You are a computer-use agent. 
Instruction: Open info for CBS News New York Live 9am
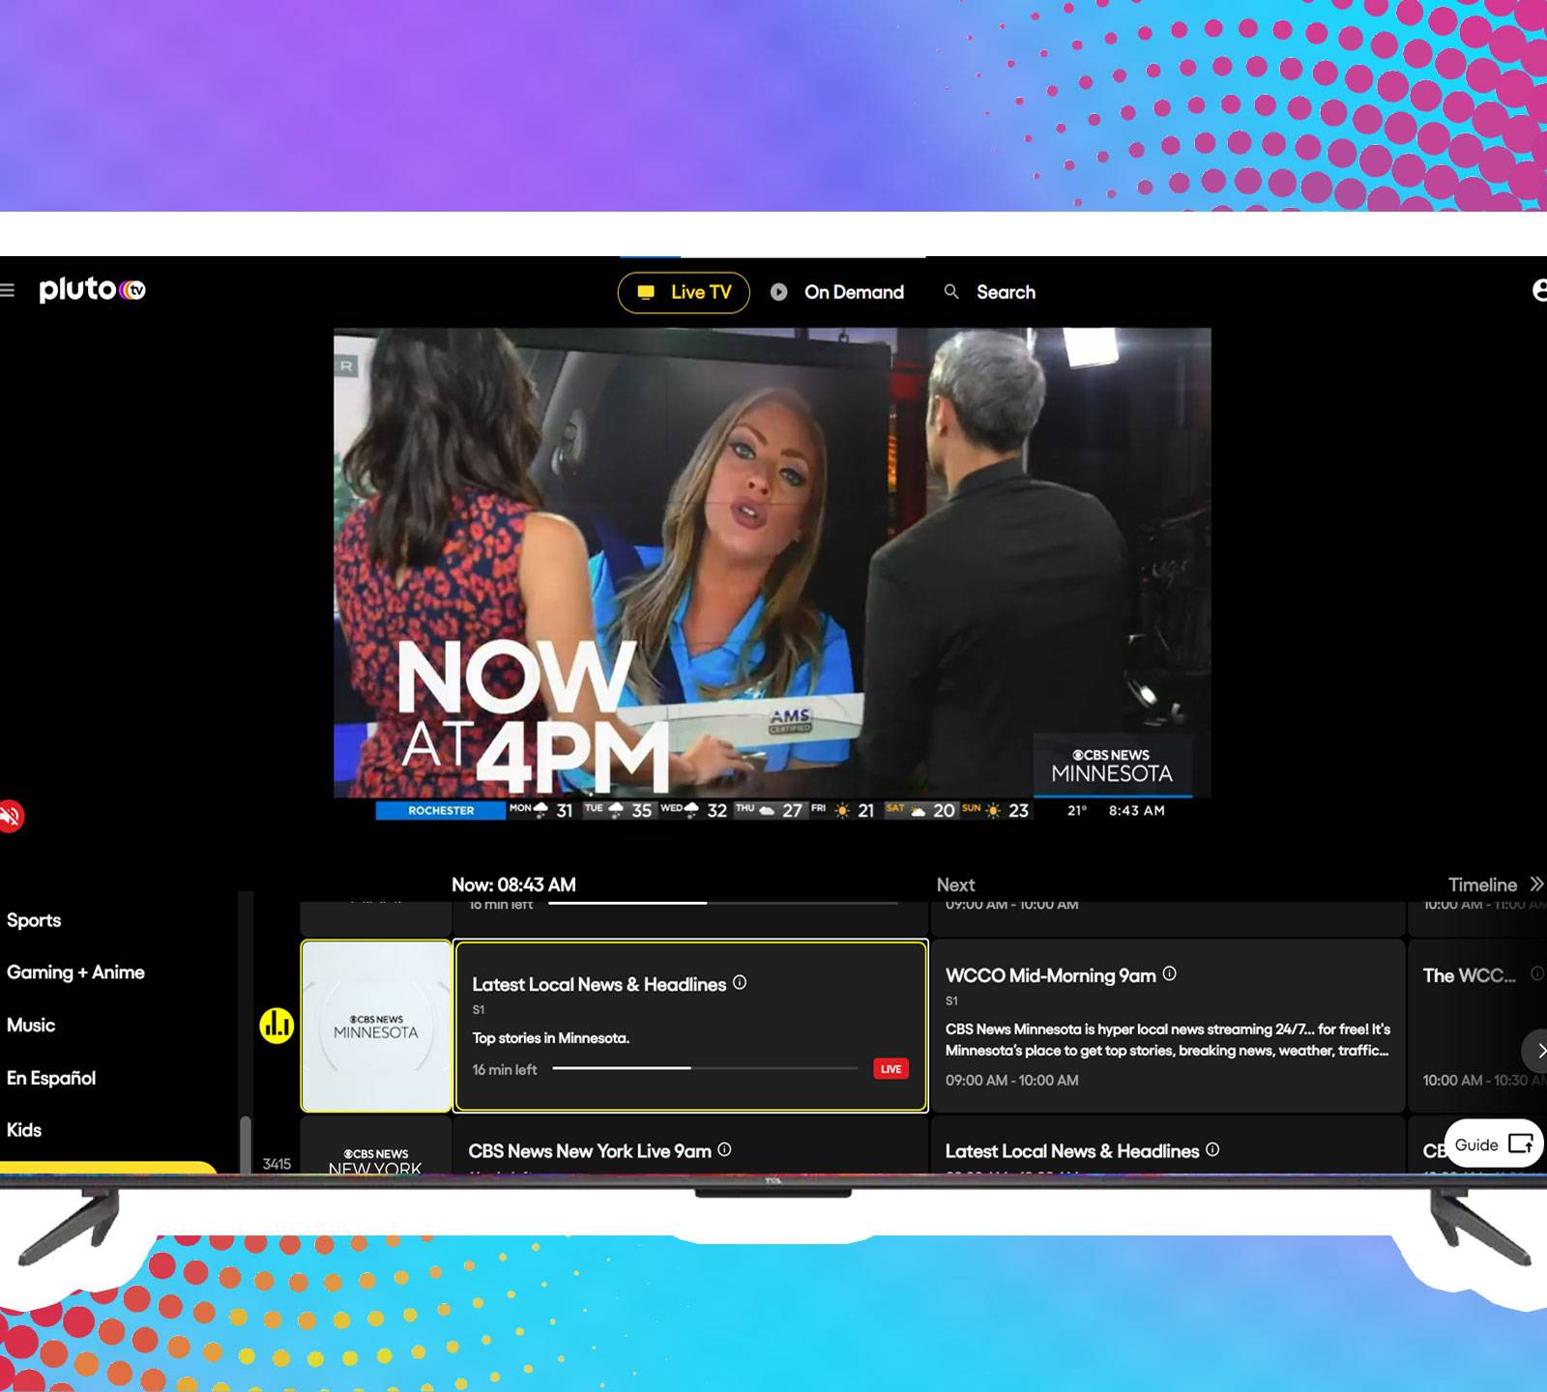[724, 1149]
